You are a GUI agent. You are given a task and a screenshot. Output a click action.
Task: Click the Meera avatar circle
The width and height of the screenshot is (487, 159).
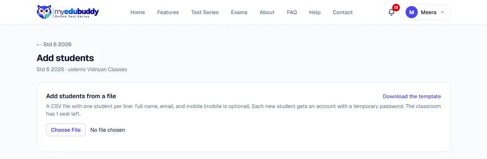pyautogui.click(x=412, y=12)
